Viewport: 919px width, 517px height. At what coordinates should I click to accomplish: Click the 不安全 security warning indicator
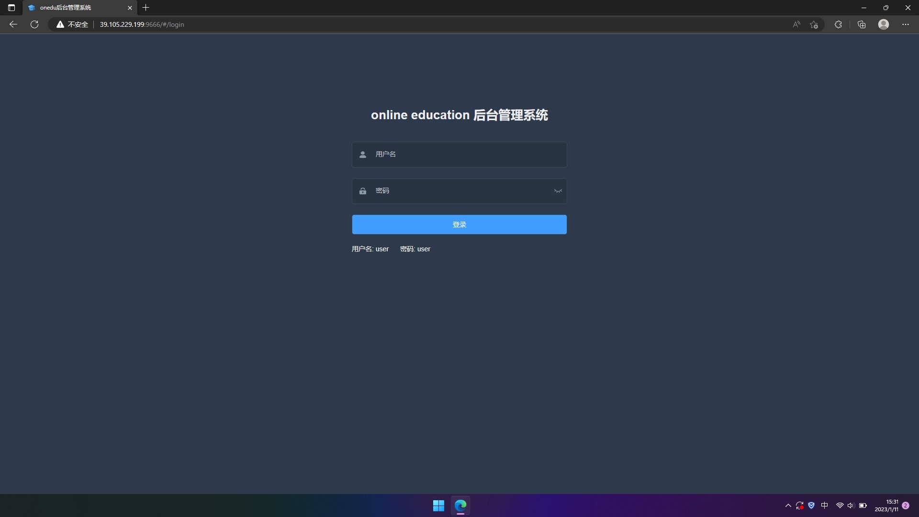pyautogui.click(x=72, y=24)
